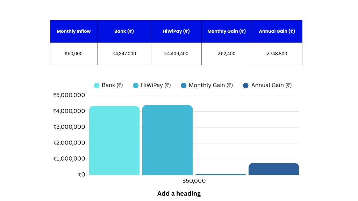Click the Add a heading text
The width and height of the screenshot is (358, 201).
(x=179, y=193)
